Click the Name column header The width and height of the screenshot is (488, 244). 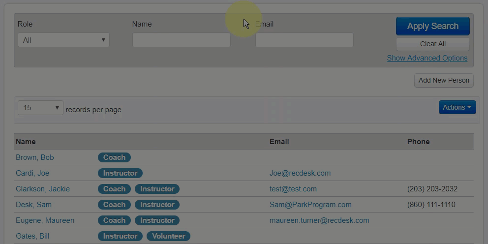26,142
